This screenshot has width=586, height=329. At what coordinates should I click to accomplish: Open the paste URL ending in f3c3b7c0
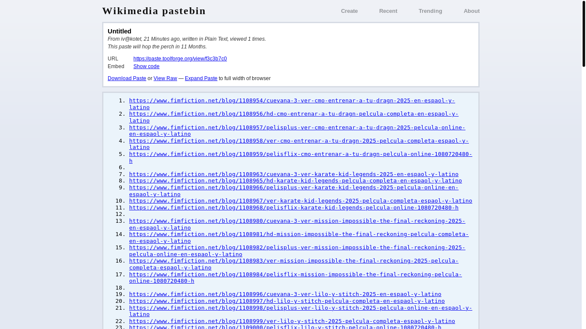pyautogui.click(x=180, y=59)
